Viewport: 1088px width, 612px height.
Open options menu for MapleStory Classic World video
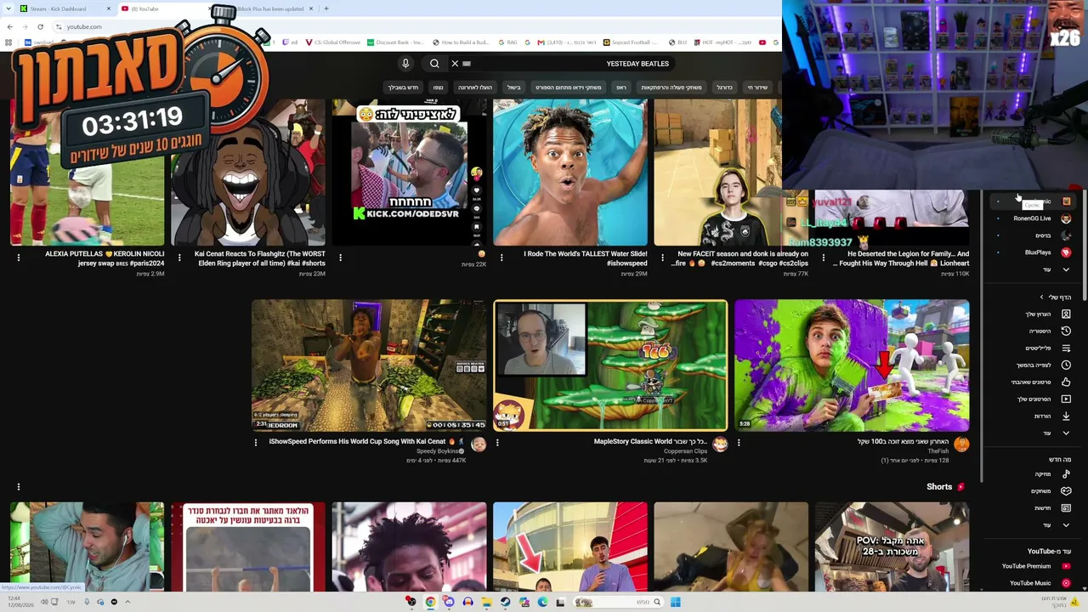497,442
